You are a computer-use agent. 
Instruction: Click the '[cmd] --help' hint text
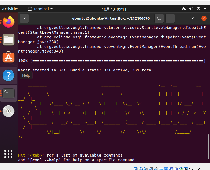[x=44, y=160]
